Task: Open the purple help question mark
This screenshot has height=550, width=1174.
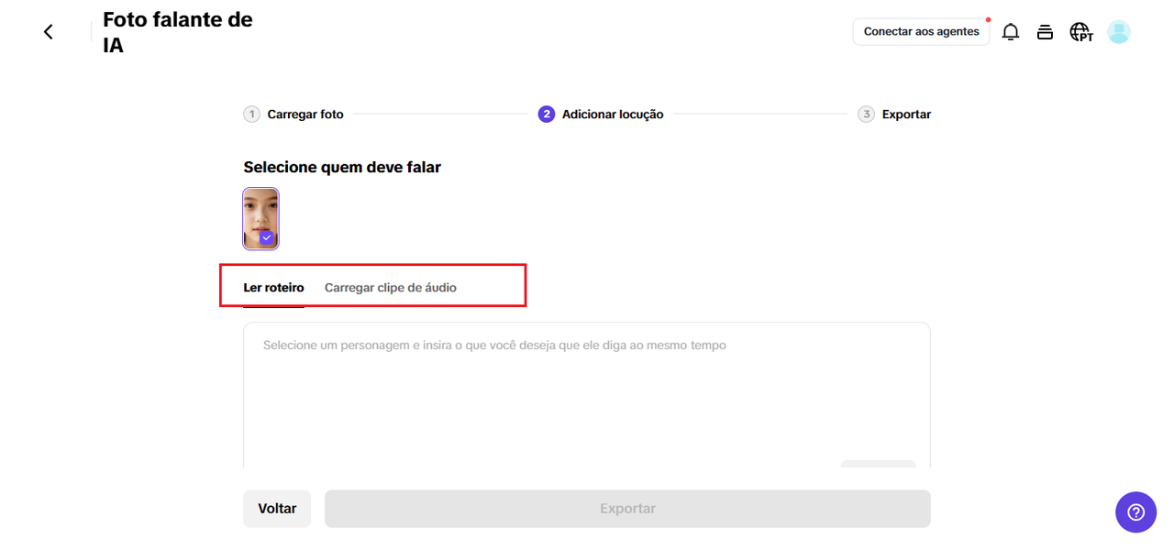Action: pyautogui.click(x=1135, y=511)
